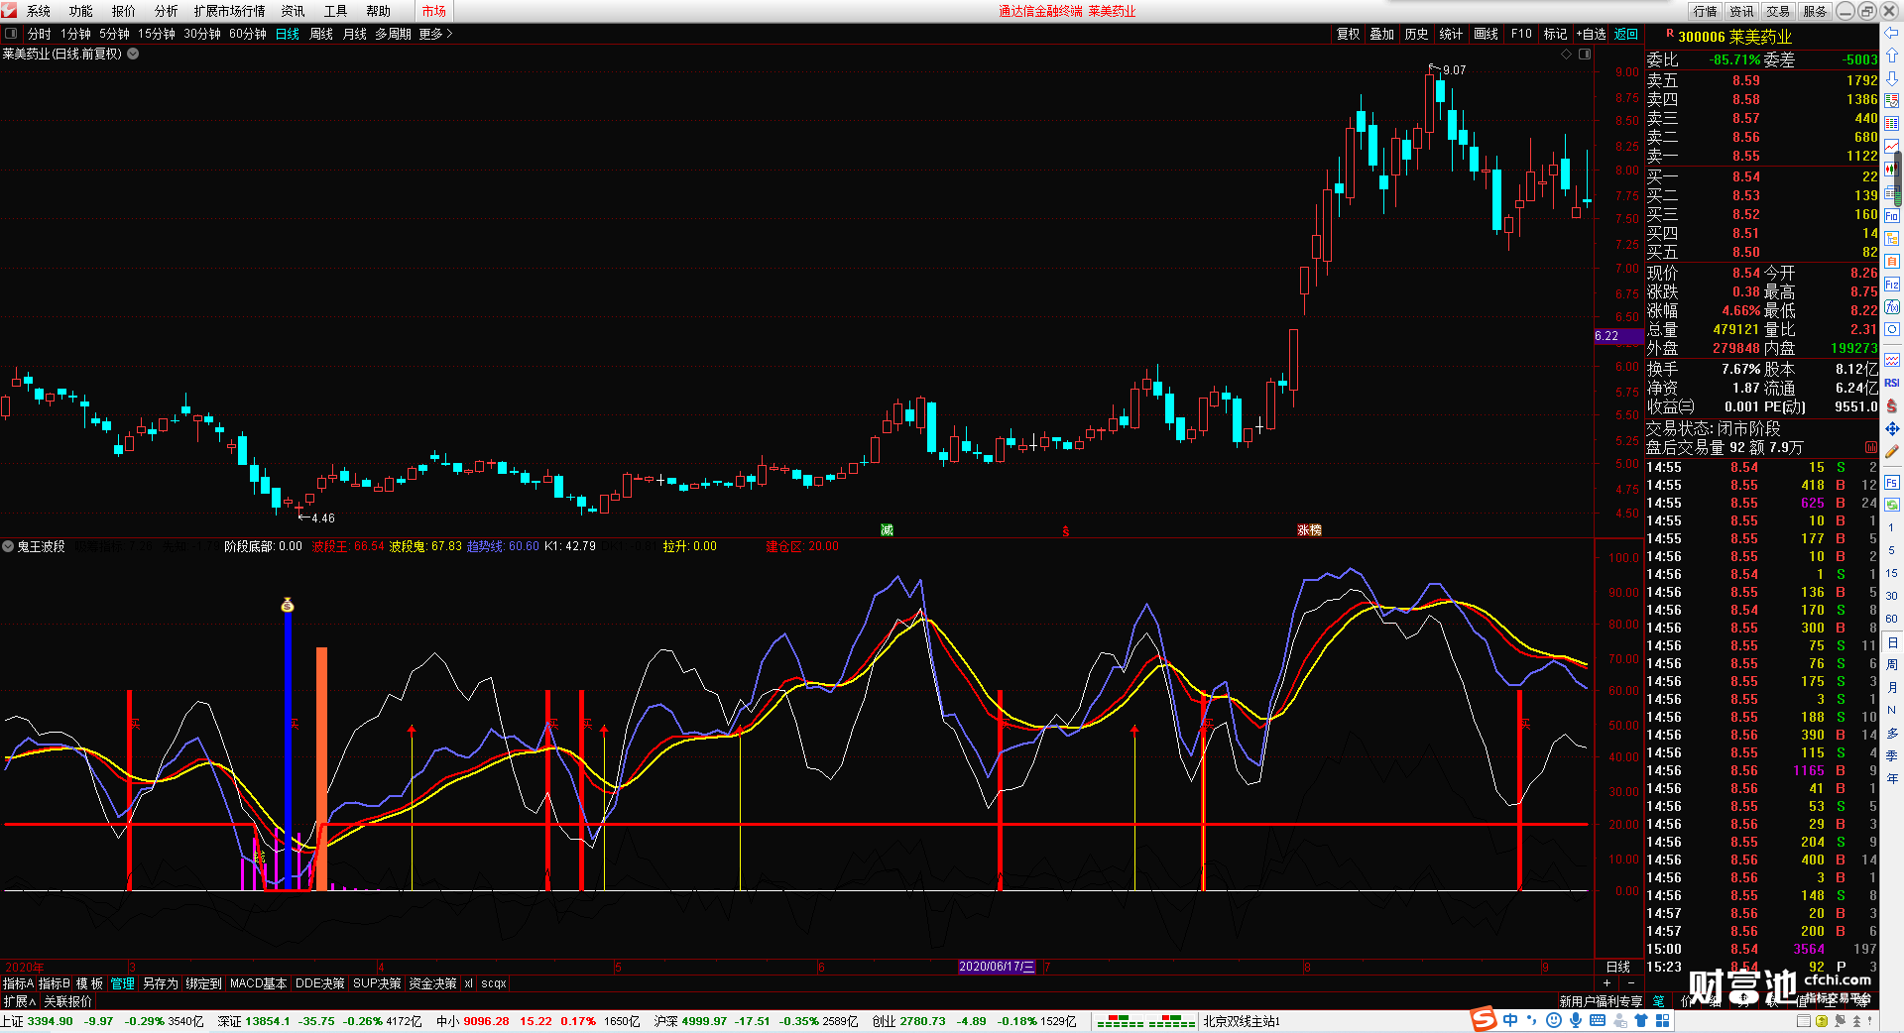Click the 2020/06/17 date marker on timeline
Viewport: 1904px width, 1033px height.
(x=998, y=967)
